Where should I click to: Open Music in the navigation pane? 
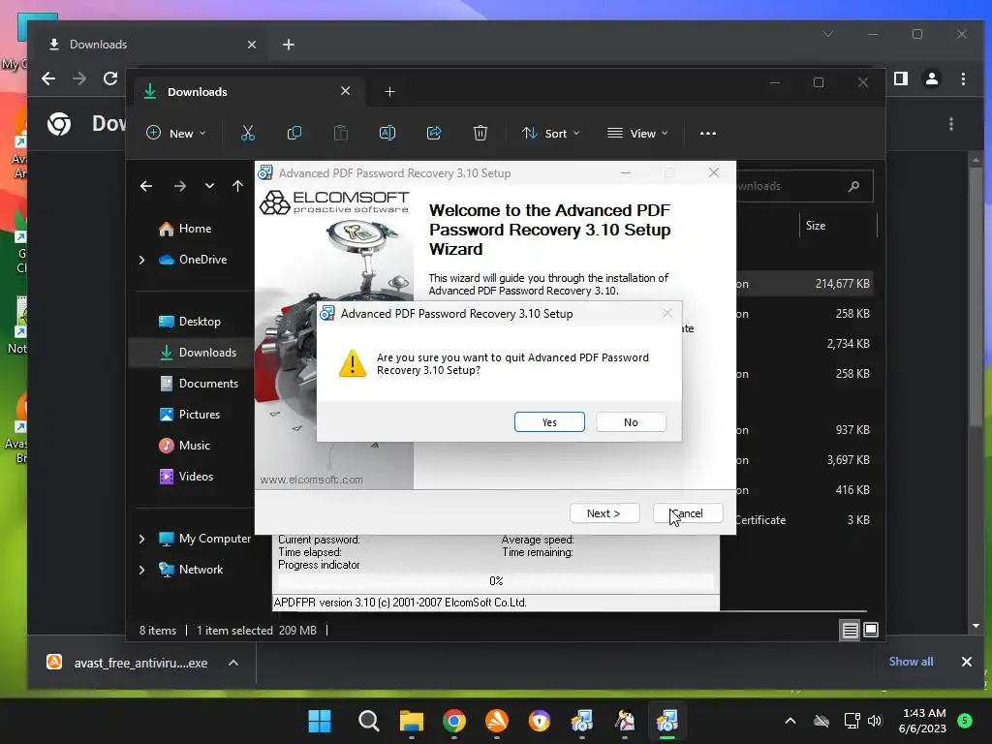point(184,446)
